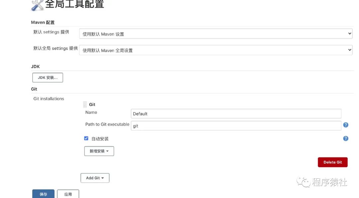Viewport: 359px width, 198px height.
Task: Click the 默认全局 settings 提供 label
Action: tap(56, 48)
